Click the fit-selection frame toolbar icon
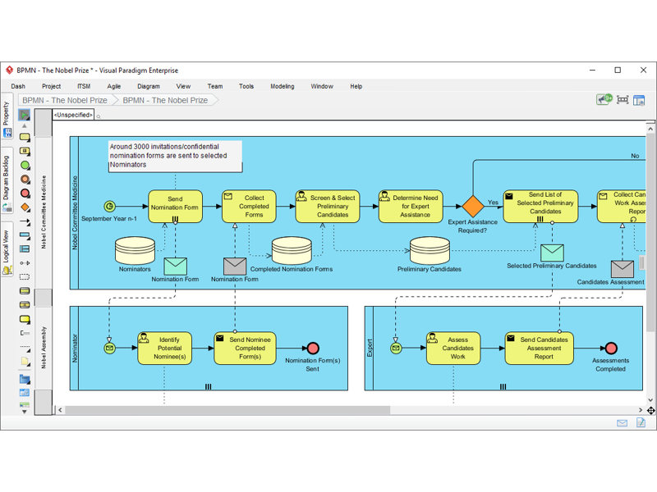This screenshot has width=657, height=492. pyautogui.click(x=623, y=100)
